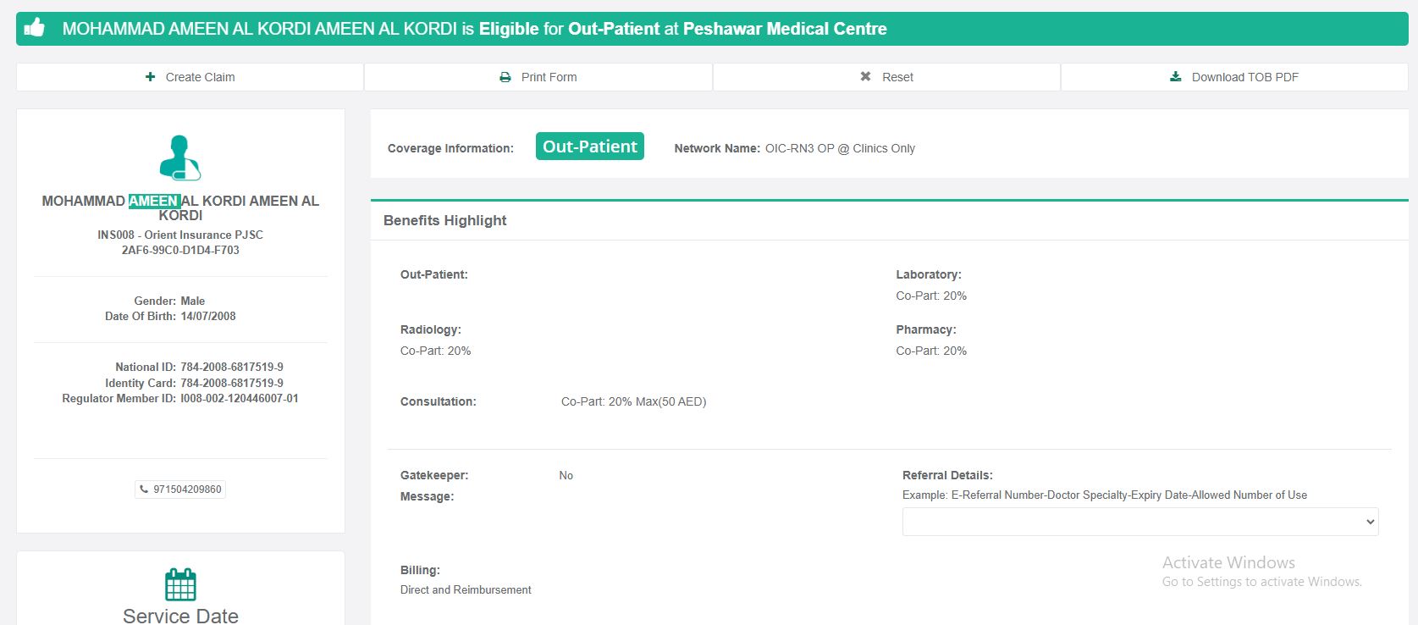The image size is (1418, 625).
Task: Click the printer icon beside Print Form
Action: 505,77
